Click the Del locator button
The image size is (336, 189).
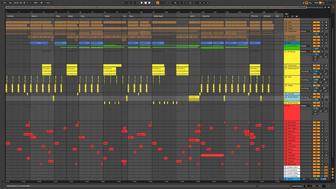pyautogui.click(x=286, y=14)
